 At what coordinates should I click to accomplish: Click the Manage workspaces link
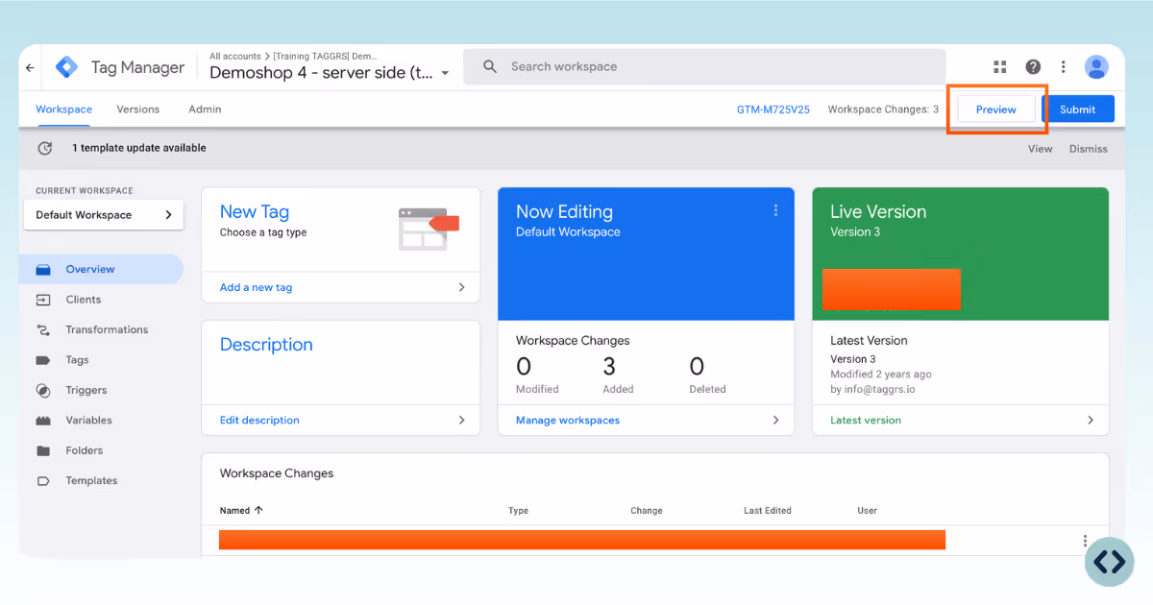point(568,420)
